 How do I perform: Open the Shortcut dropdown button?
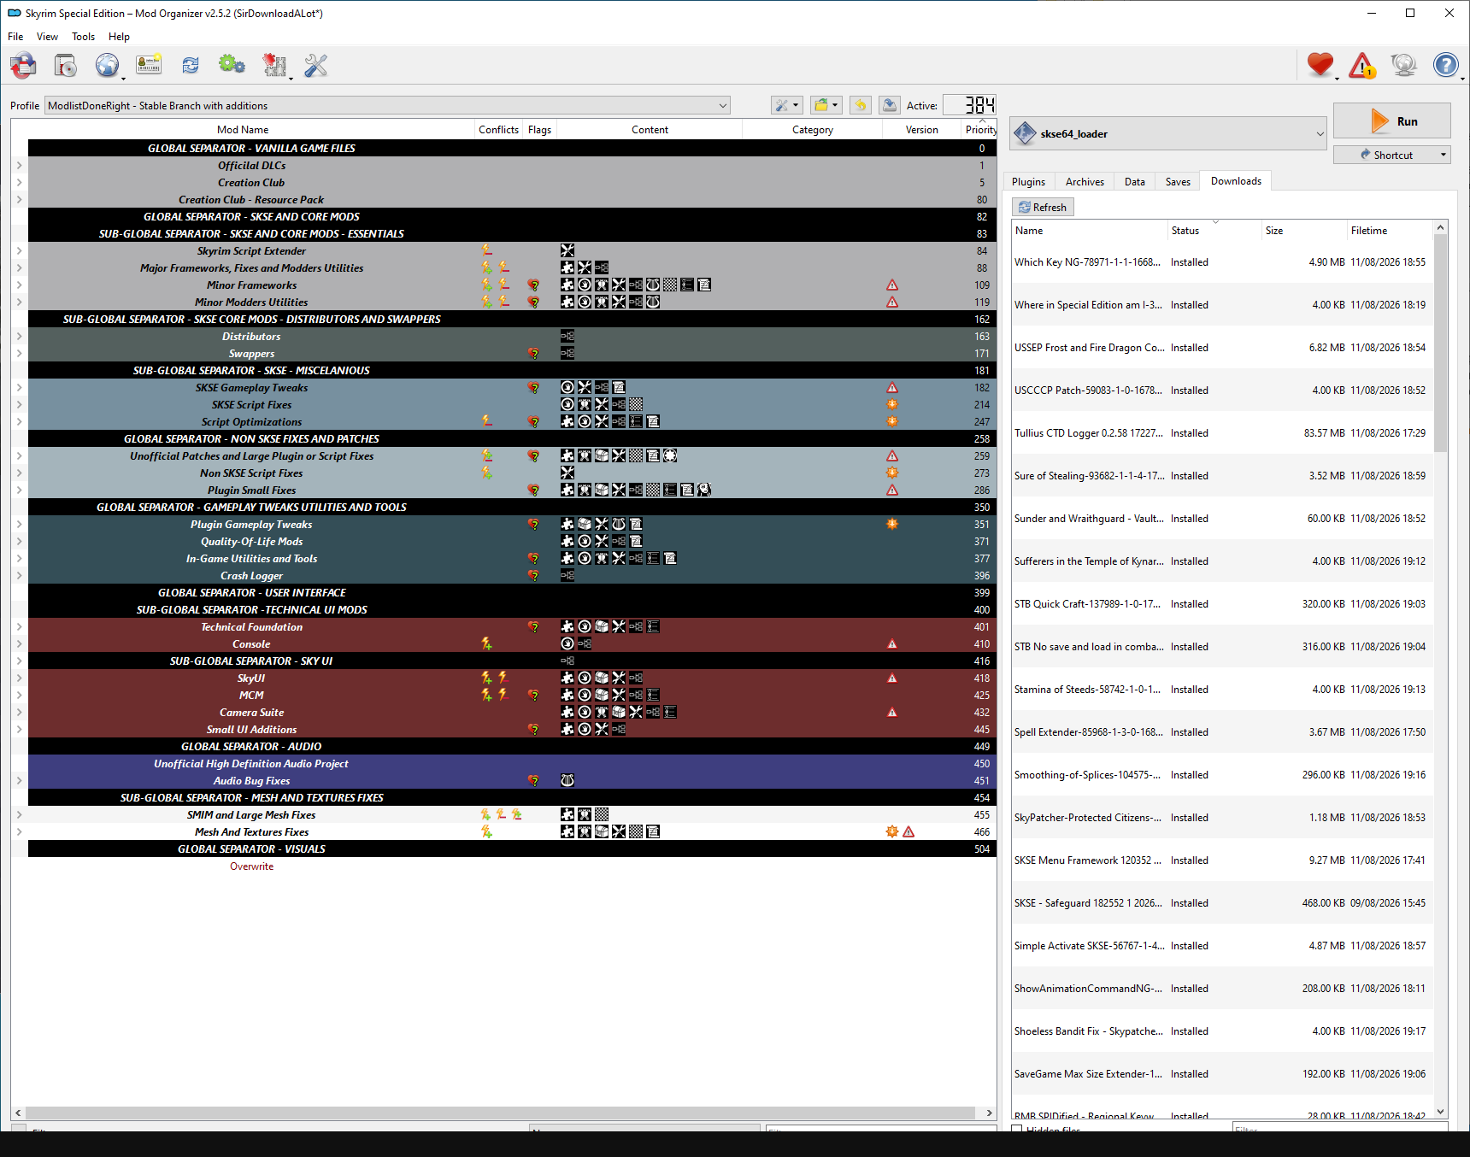(x=1392, y=155)
